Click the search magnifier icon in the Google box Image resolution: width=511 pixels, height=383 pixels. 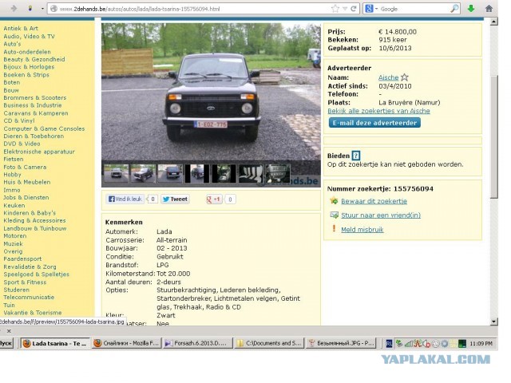click(x=454, y=9)
